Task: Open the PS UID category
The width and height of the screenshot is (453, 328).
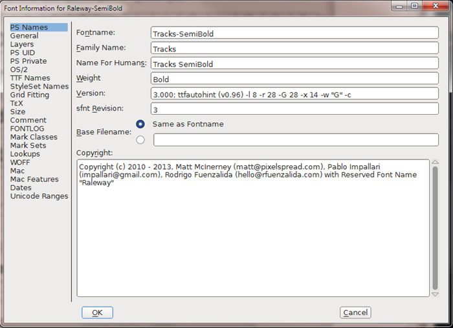Action: (23, 53)
